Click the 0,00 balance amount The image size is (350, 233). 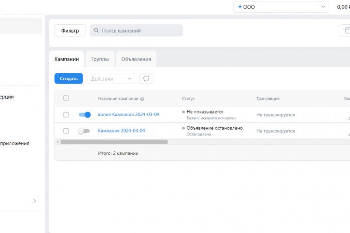click(343, 7)
